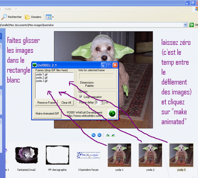The image size is (198, 178).
Task: Minimize the Explorer window
Action: pos(187,3)
